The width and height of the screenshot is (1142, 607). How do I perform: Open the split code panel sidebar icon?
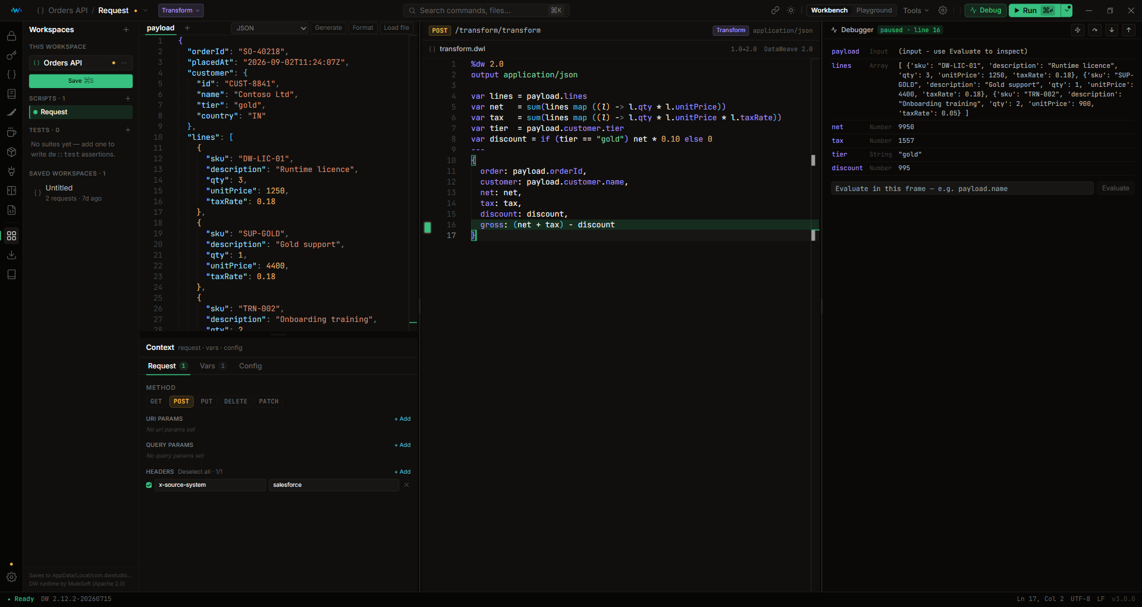click(x=11, y=190)
